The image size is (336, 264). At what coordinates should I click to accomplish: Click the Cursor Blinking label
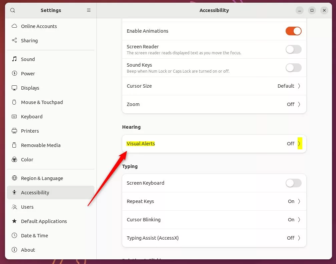[x=143, y=220]
